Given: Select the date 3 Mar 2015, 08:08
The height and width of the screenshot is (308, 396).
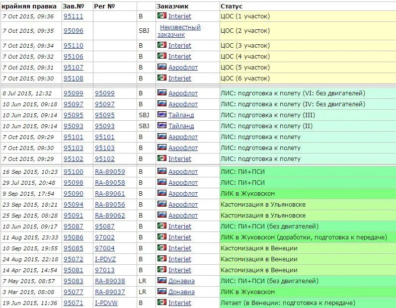Looking at the screenshot, I should (x=28, y=292).
